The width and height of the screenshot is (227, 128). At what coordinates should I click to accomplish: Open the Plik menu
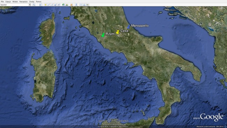2,2
